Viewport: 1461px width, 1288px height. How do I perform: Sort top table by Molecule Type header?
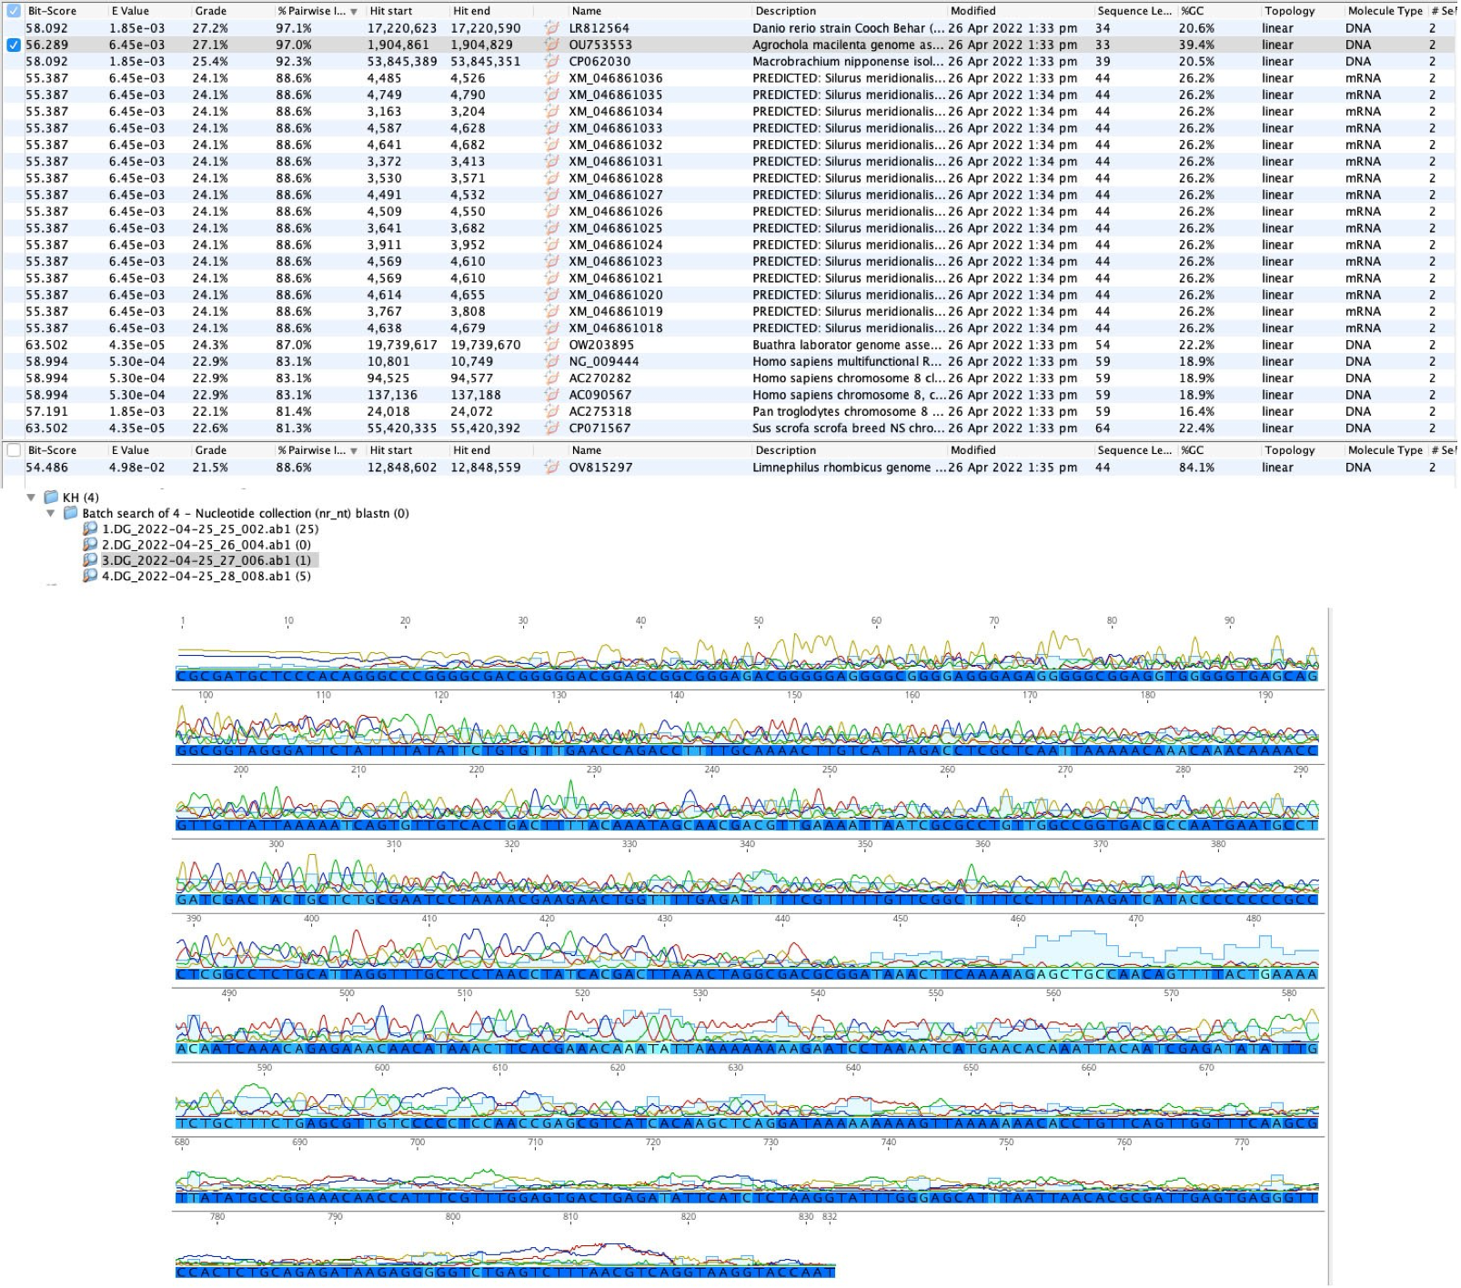(x=1385, y=11)
